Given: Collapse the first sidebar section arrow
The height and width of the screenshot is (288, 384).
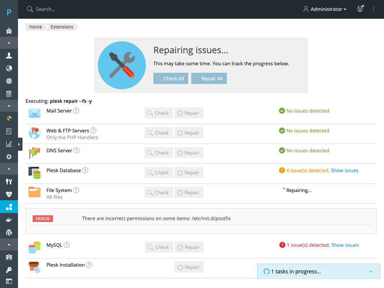Looking at the screenshot, I should [9, 43].
